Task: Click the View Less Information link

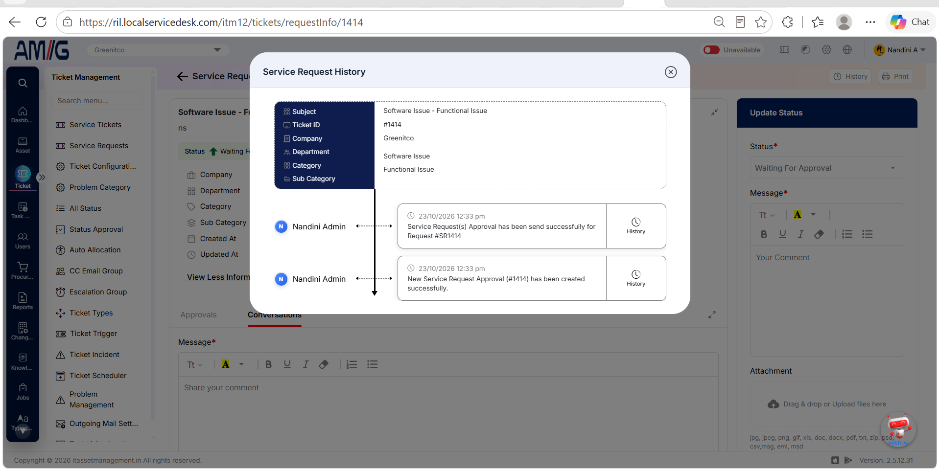Action: 218,277
